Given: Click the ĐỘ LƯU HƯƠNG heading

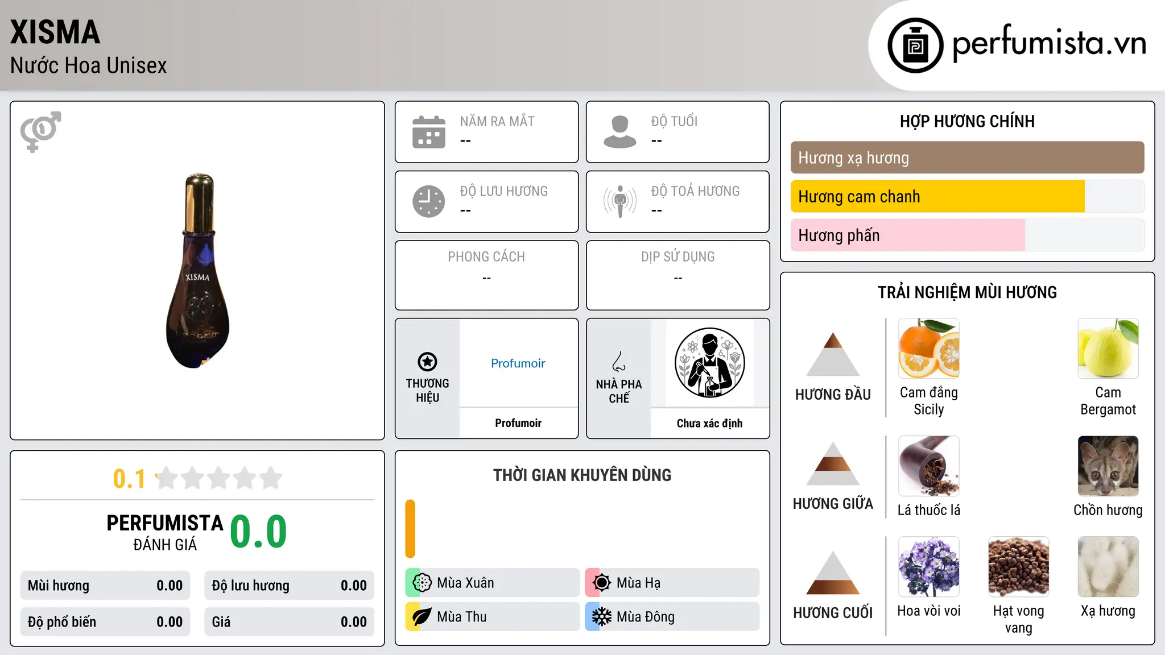Looking at the screenshot, I should [504, 191].
